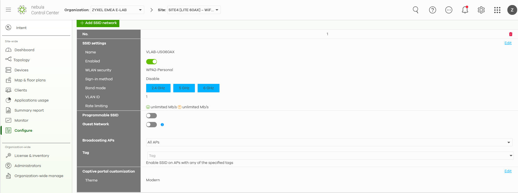Image resolution: width=518 pixels, height=193 pixels.
Task: Open the help question mark icon
Action: pyautogui.click(x=432, y=10)
